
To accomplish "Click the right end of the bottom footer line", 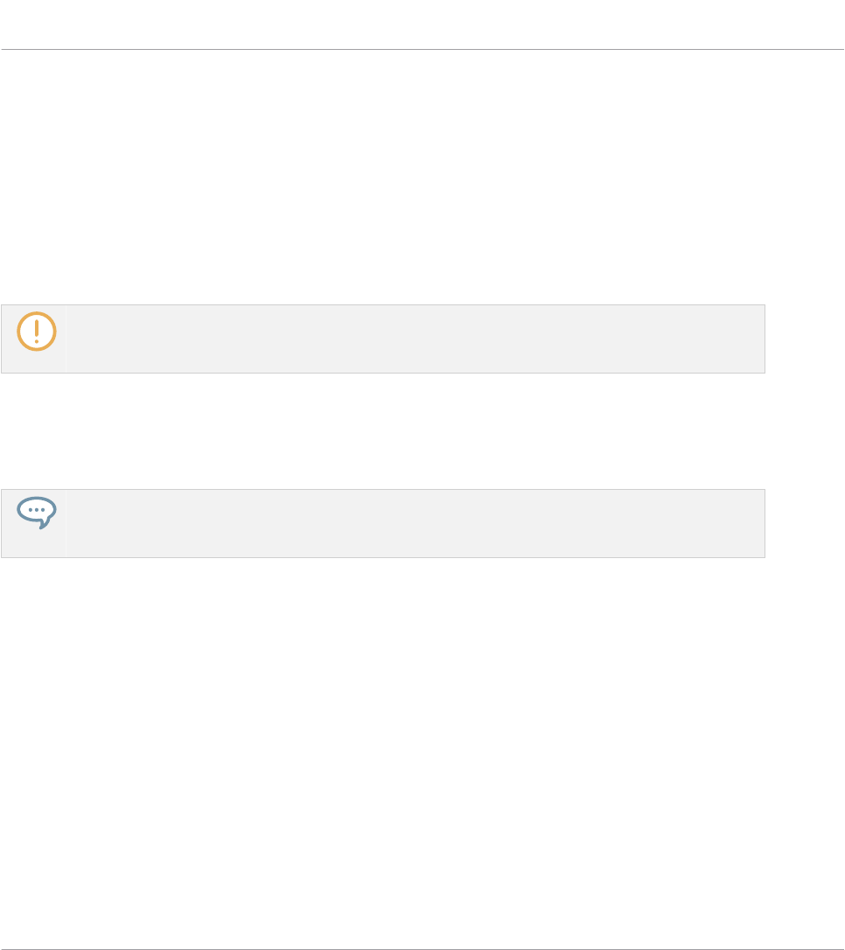I will pyautogui.click(x=841, y=925).
